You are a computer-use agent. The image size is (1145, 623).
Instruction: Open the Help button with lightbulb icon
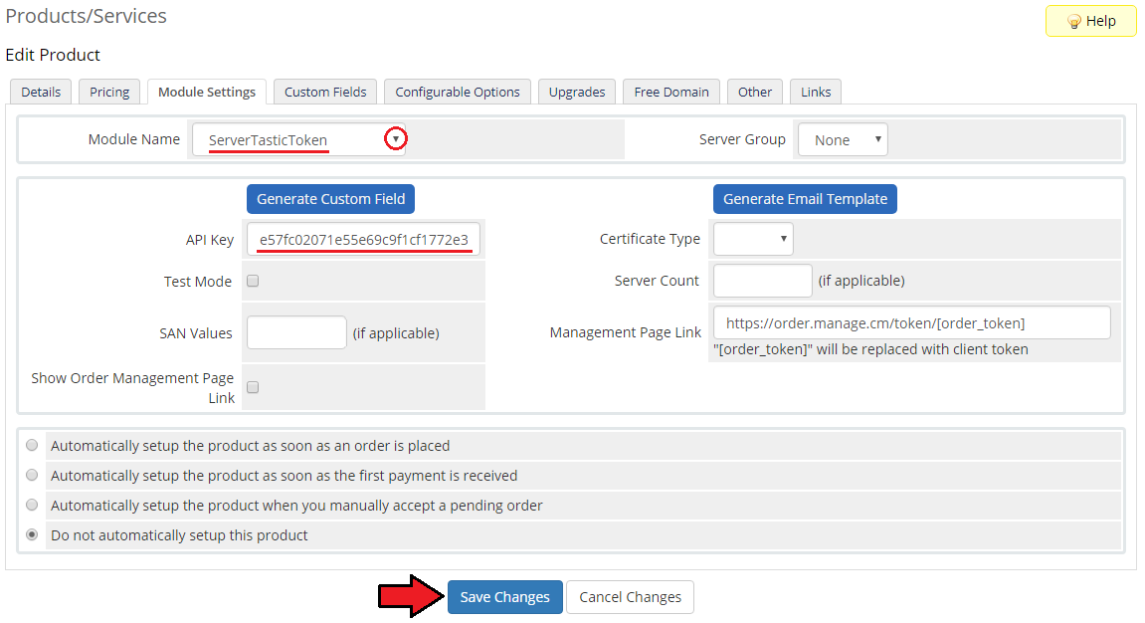[1090, 21]
